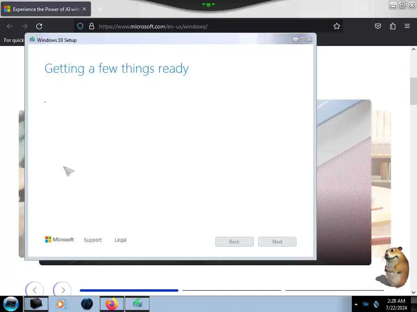Click the URL address bar

click(207, 26)
